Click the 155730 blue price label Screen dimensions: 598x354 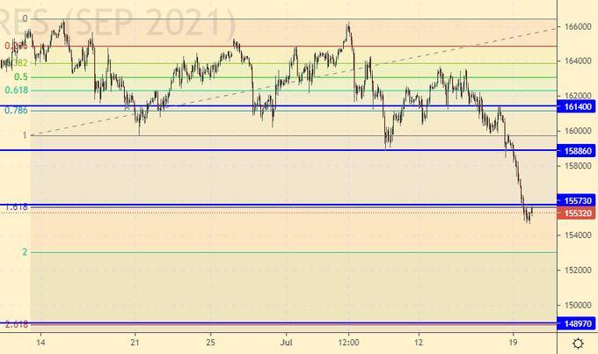[x=577, y=201]
